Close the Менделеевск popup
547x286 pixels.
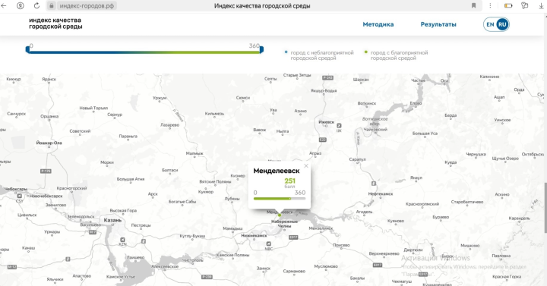(x=306, y=166)
